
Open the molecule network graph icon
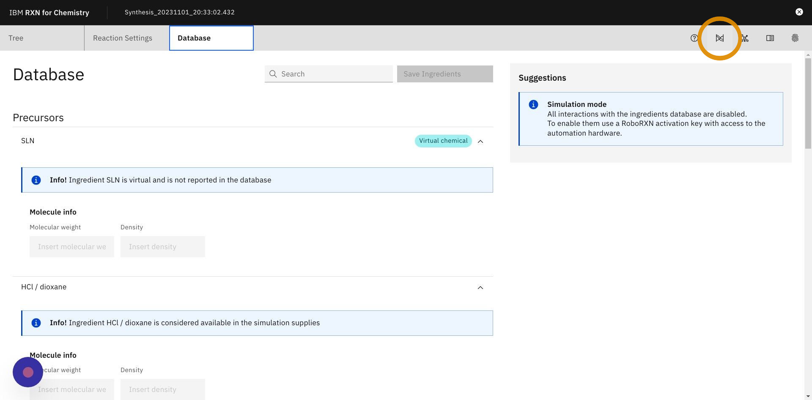[x=745, y=38]
